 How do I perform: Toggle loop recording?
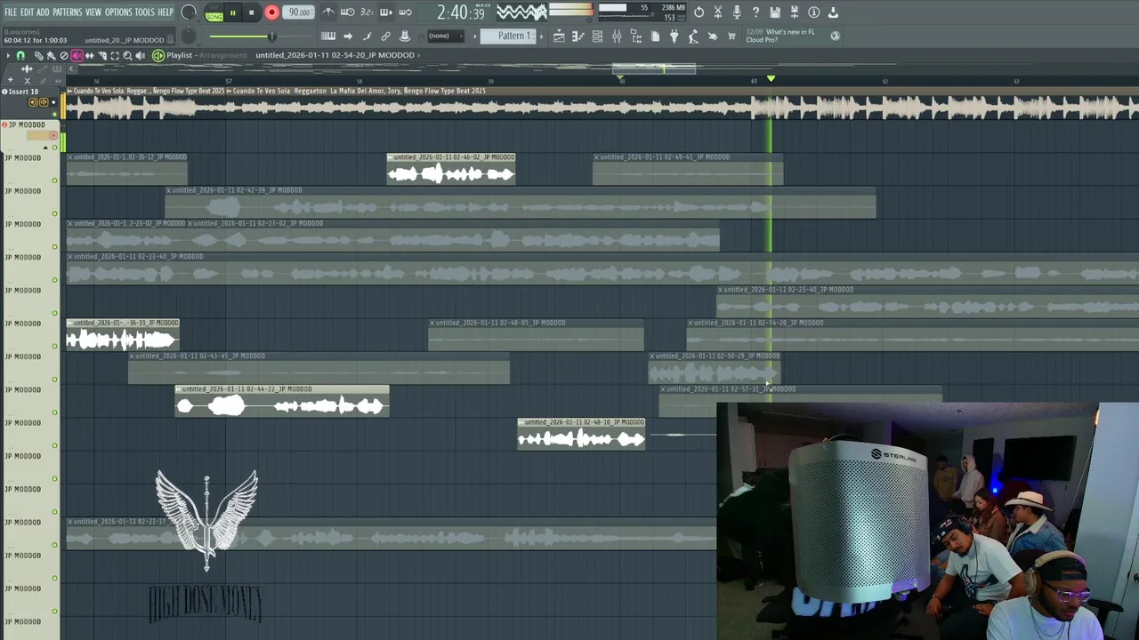tap(406, 12)
